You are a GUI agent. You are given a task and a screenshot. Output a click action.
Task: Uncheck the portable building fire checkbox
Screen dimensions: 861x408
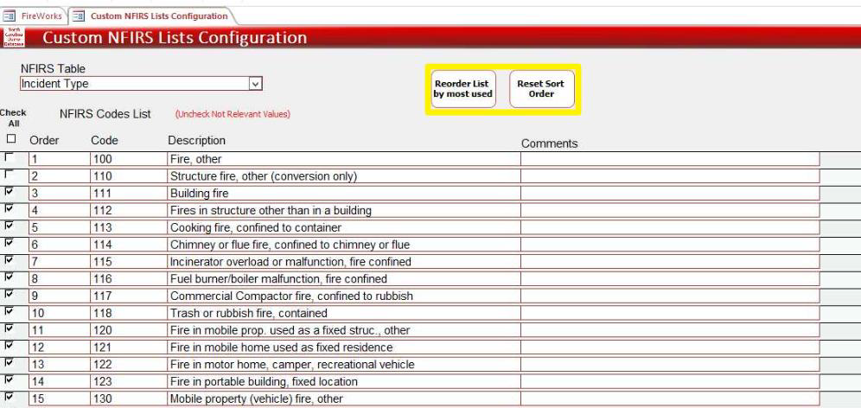point(10,379)
